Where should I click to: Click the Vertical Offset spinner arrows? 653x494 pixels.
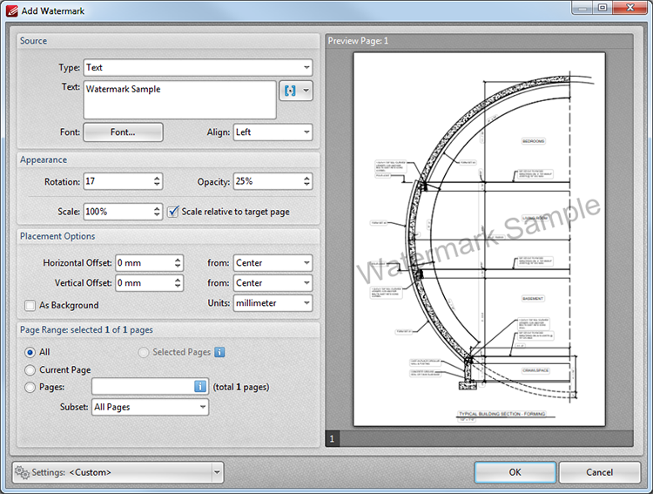coord(178,283)
